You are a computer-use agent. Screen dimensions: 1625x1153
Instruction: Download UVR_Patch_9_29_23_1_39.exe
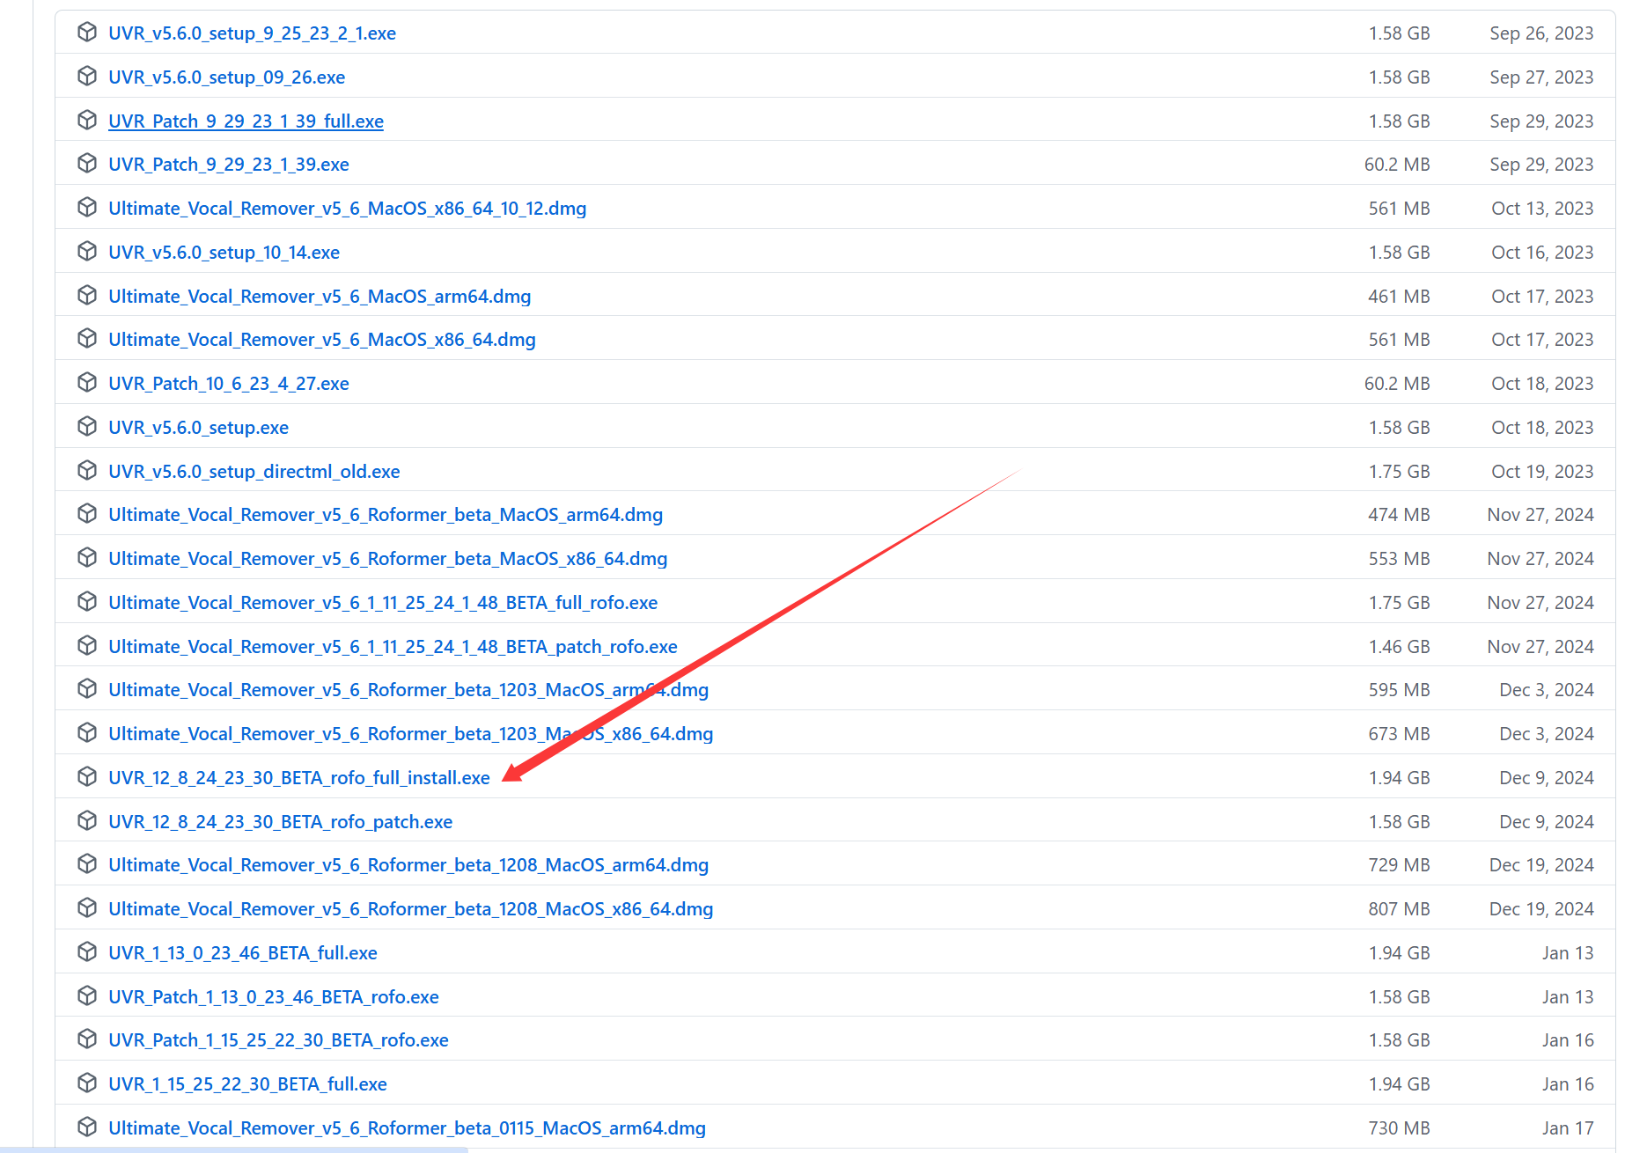[229, 165]
